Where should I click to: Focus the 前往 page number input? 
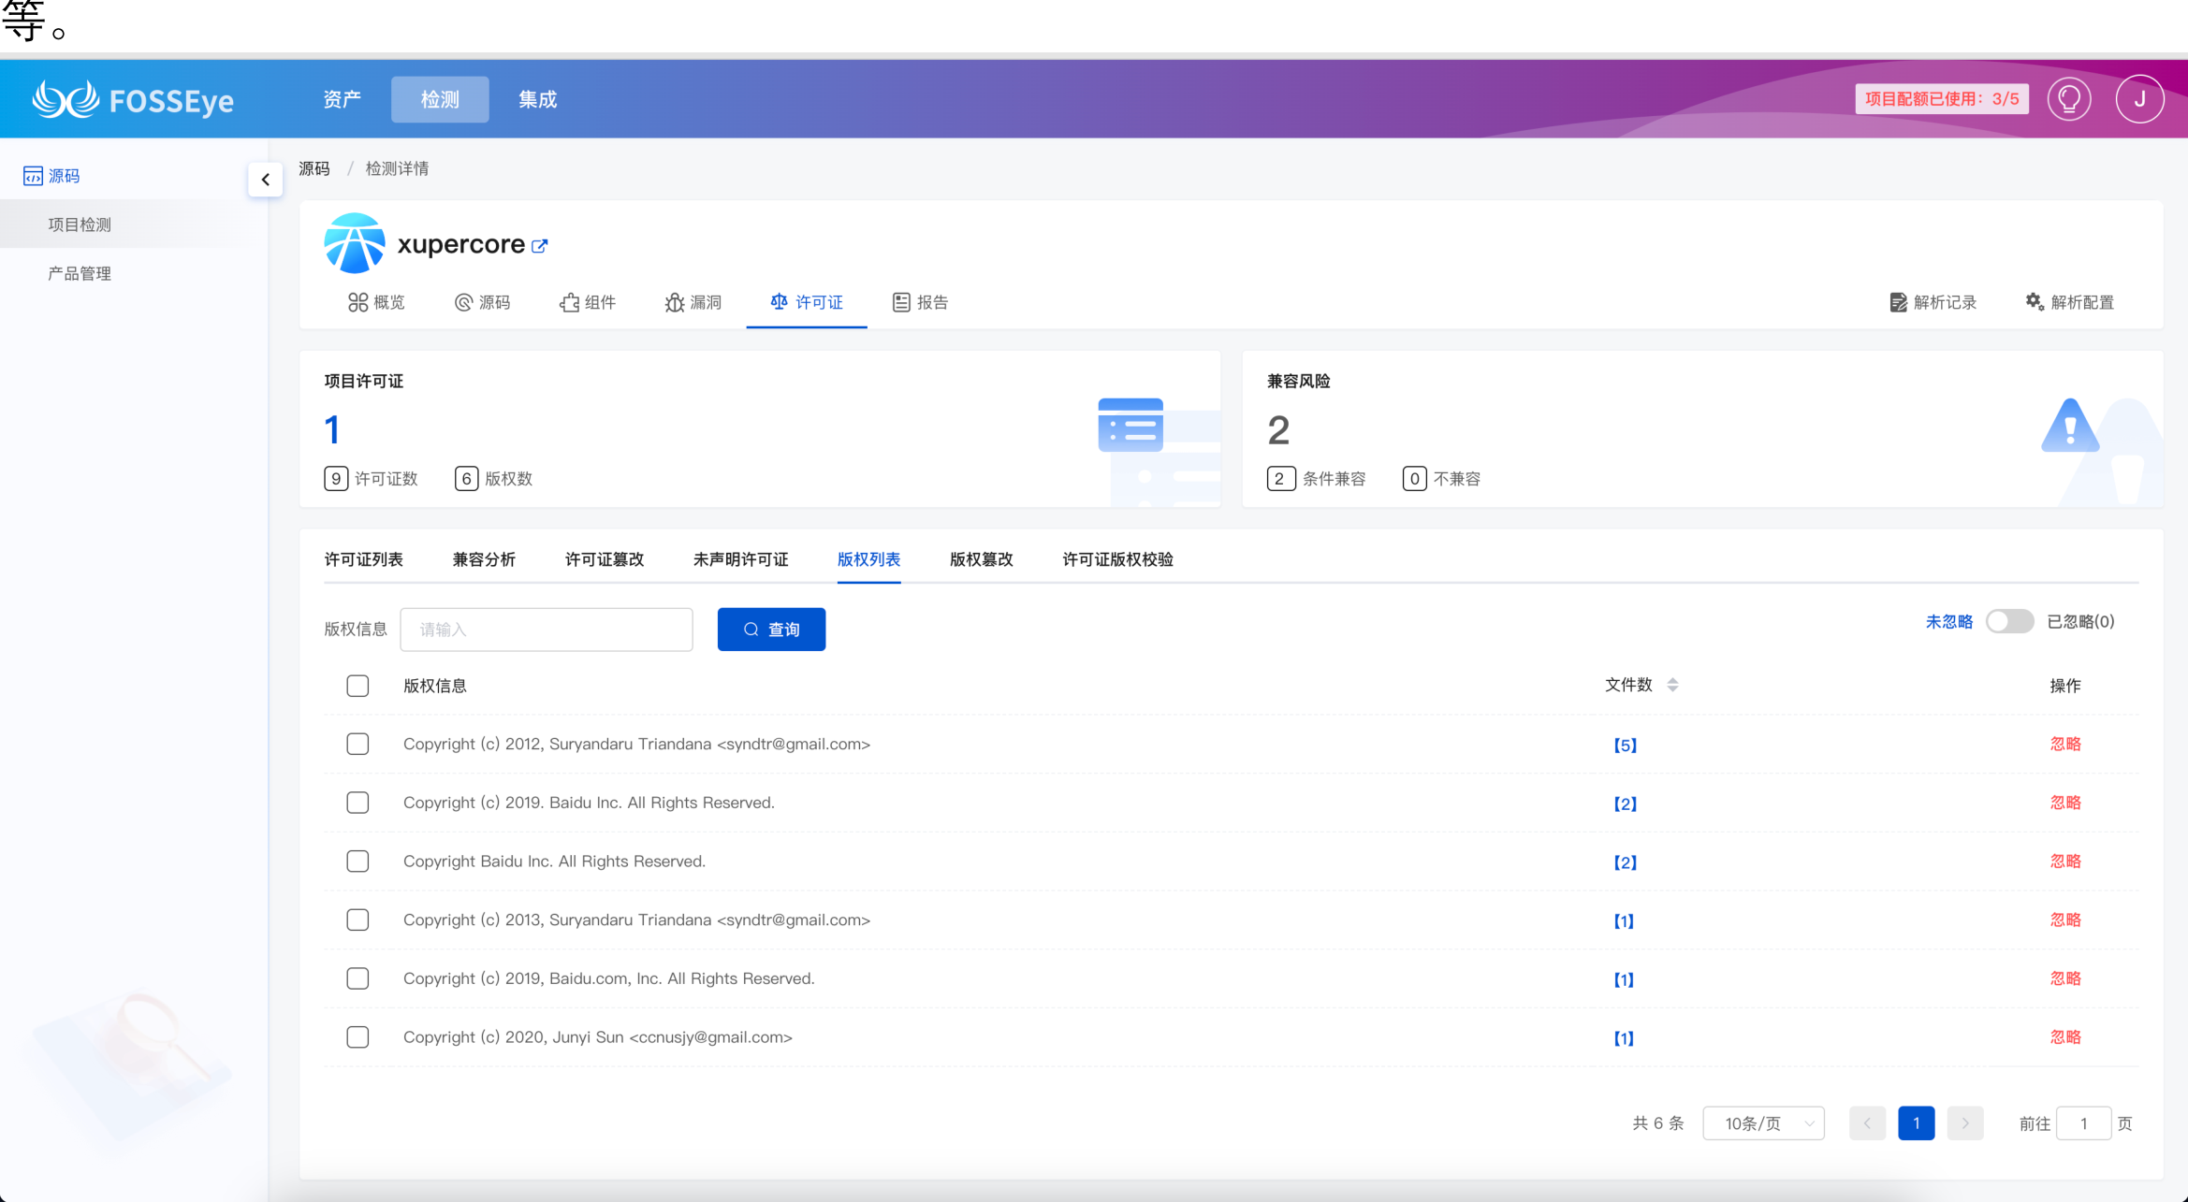(2083, 1123)
